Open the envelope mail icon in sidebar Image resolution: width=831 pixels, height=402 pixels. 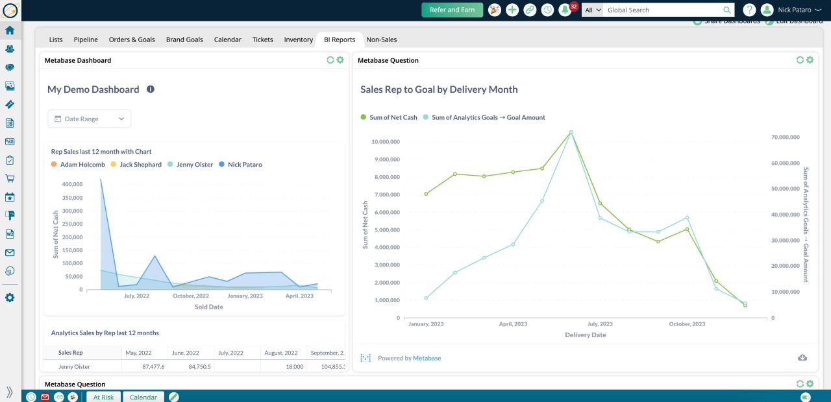tap(10, 252)
